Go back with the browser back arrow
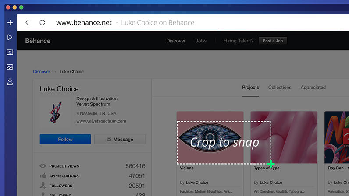 (27, 23)
